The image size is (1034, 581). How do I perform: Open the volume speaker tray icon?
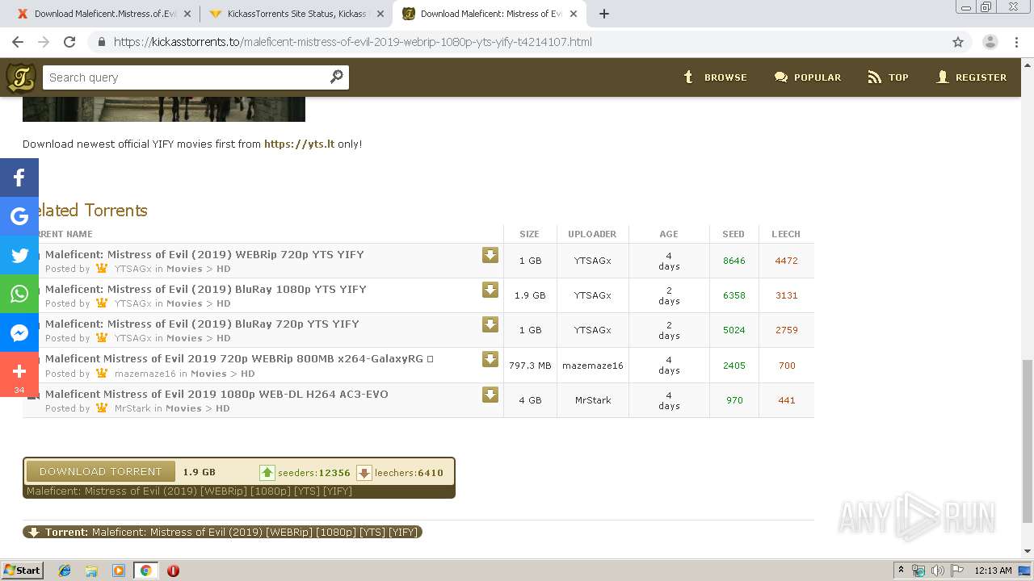coord(938,571)
